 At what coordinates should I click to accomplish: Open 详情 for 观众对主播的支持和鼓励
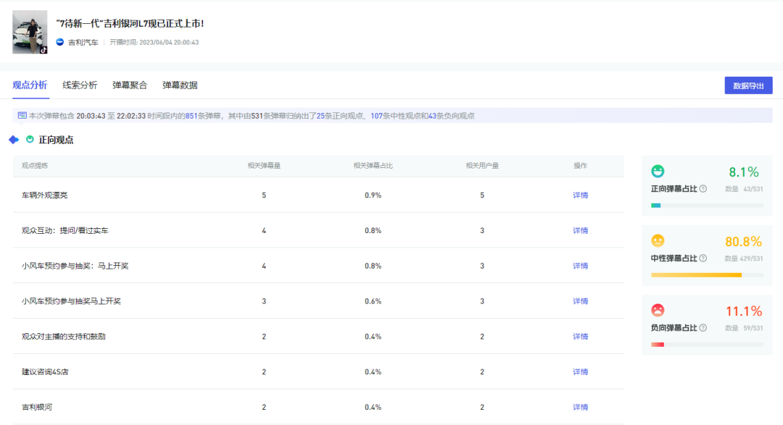point(580,337)
